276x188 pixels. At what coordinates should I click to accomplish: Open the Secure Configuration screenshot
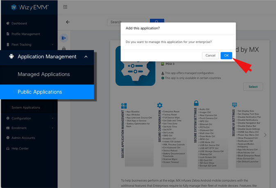(172, 135)
